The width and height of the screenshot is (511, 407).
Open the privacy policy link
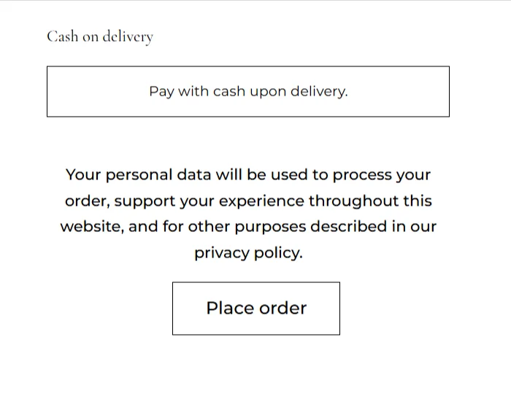(247, 253)
